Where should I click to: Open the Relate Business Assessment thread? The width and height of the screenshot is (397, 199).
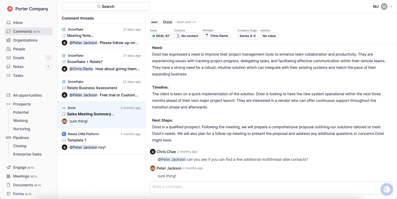tap(101, 89)
